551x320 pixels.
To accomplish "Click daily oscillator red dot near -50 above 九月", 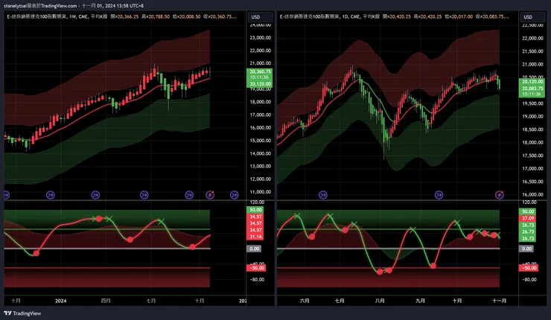I will point(433,266).
